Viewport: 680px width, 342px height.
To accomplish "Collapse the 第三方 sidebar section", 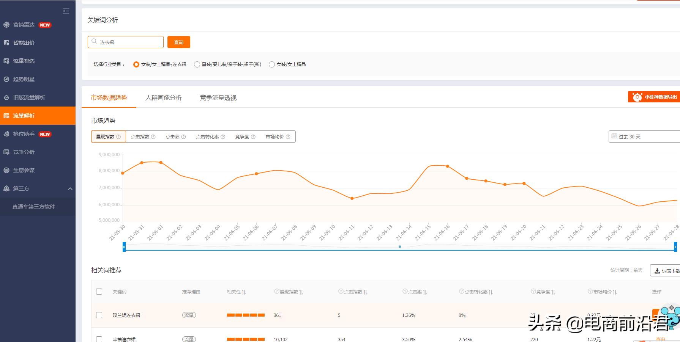I will pos(70,188).
